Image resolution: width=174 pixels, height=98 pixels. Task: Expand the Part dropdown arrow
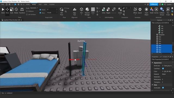(x=82, y=15)
